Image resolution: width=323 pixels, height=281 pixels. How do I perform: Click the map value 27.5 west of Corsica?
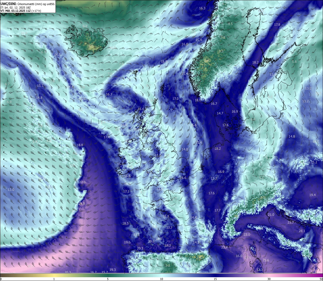point(248,258)
